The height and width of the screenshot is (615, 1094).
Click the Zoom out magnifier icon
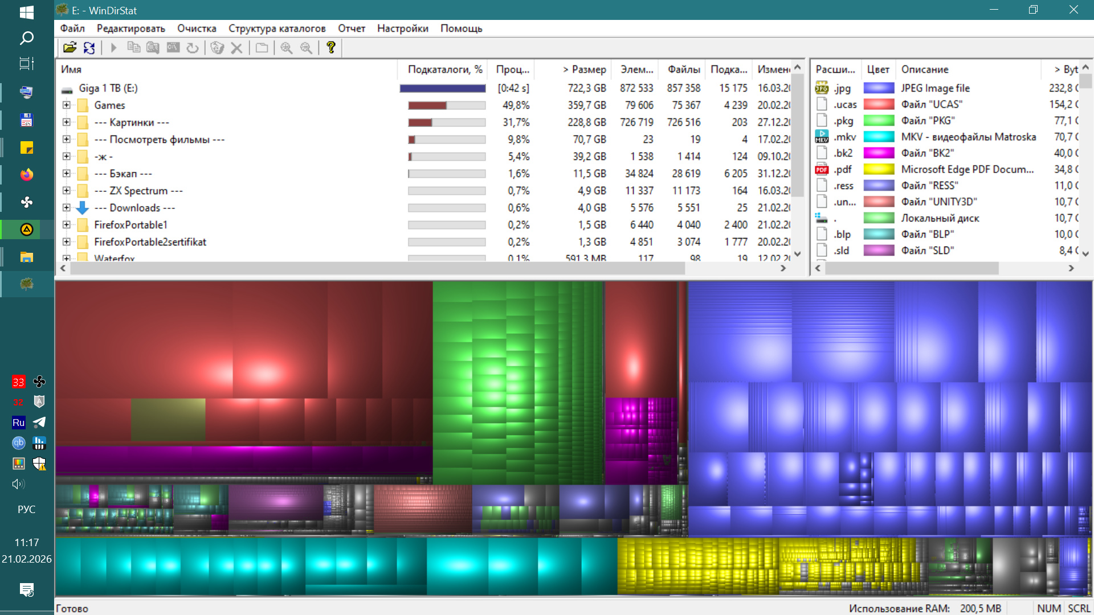(306, 48)
